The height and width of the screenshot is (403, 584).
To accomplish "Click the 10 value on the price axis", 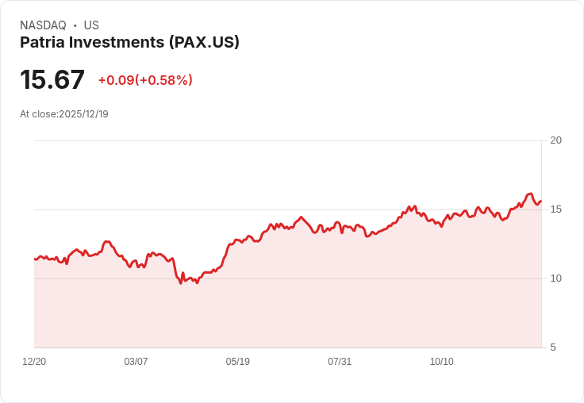I will click(x=556, y=278).
